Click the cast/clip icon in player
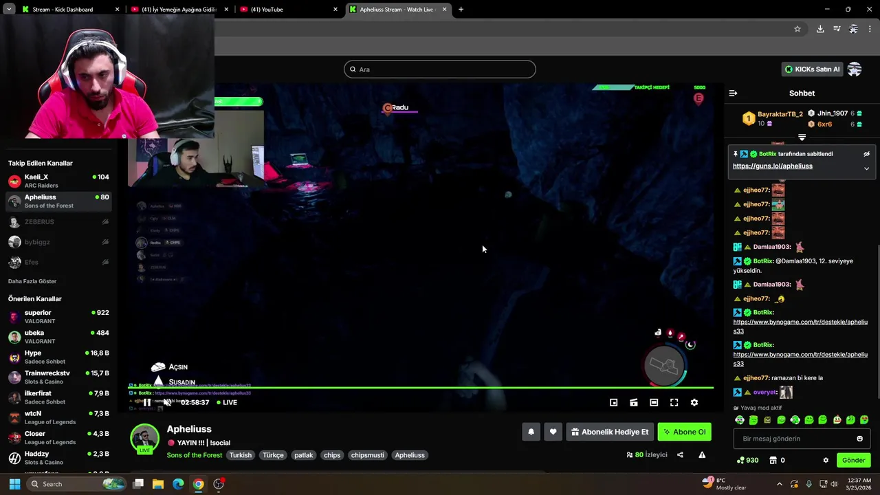Image resolution: width=880 pixels, height=495 pixels. click(x=634, y=403)
